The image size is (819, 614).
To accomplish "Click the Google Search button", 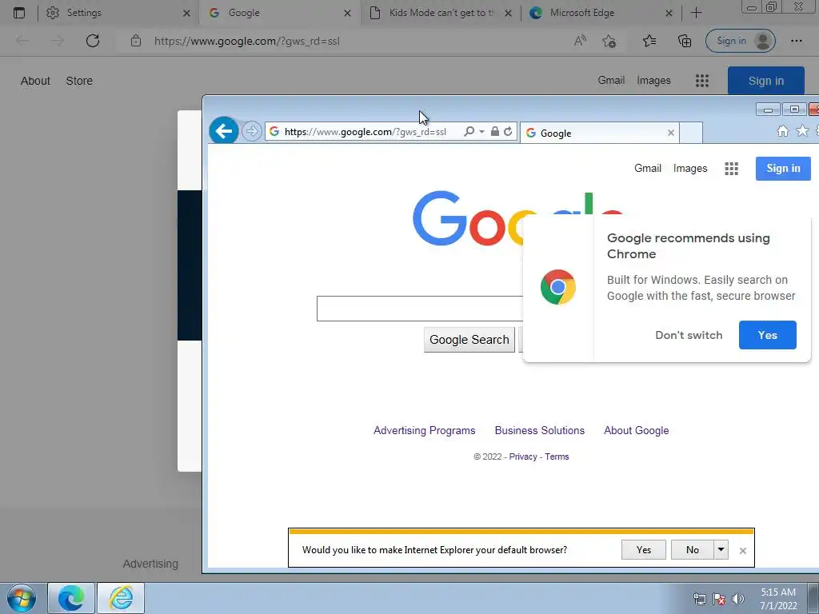I will 469,339.
